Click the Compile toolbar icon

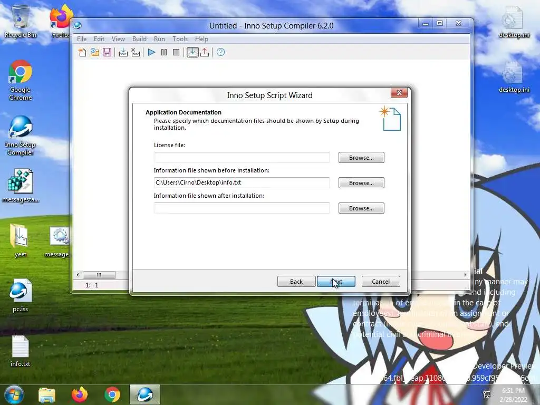123,52
